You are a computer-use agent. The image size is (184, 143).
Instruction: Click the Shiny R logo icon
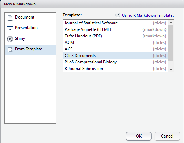10,39
